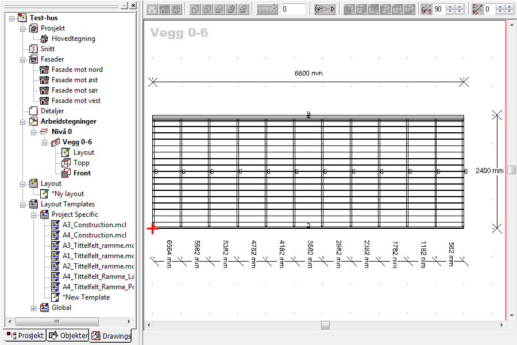Click the drawing area scroll down arrow
517x345 pixels.
(x=512, y=316)
